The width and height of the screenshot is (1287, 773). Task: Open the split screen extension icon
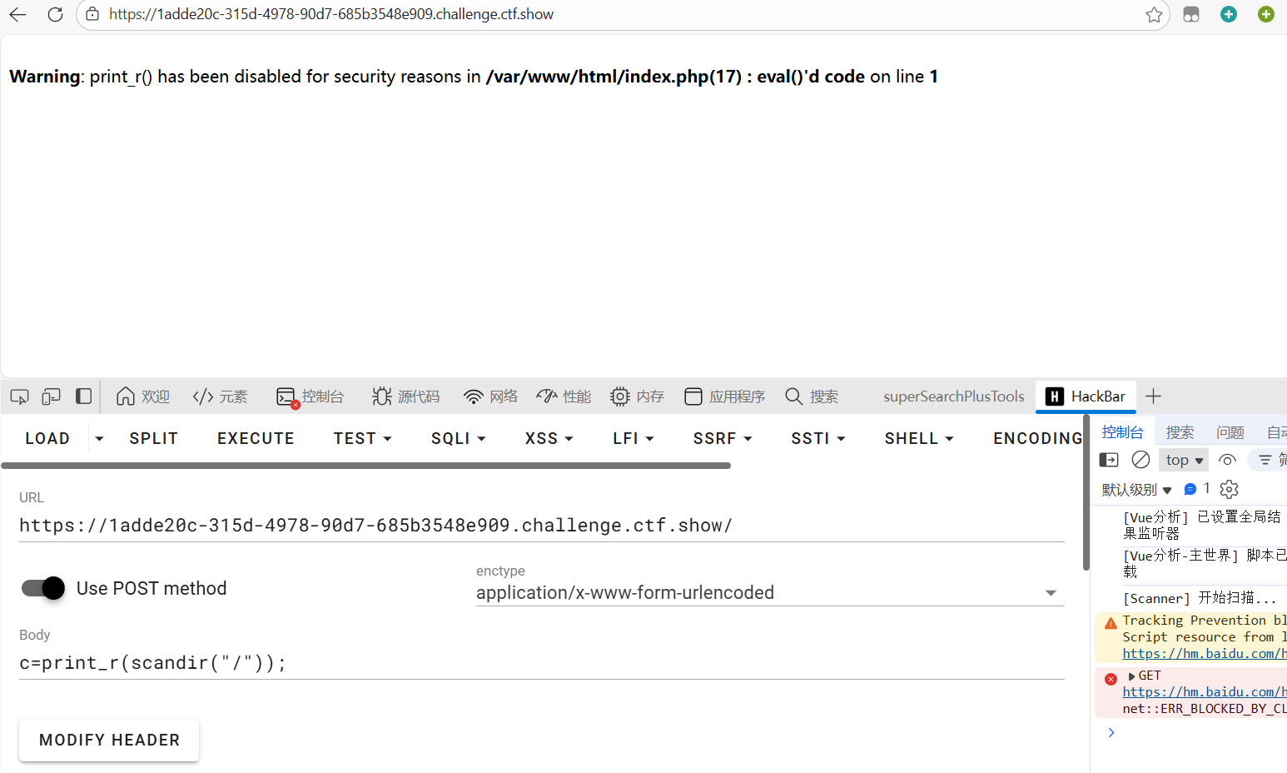click(x=1191, y=14)
